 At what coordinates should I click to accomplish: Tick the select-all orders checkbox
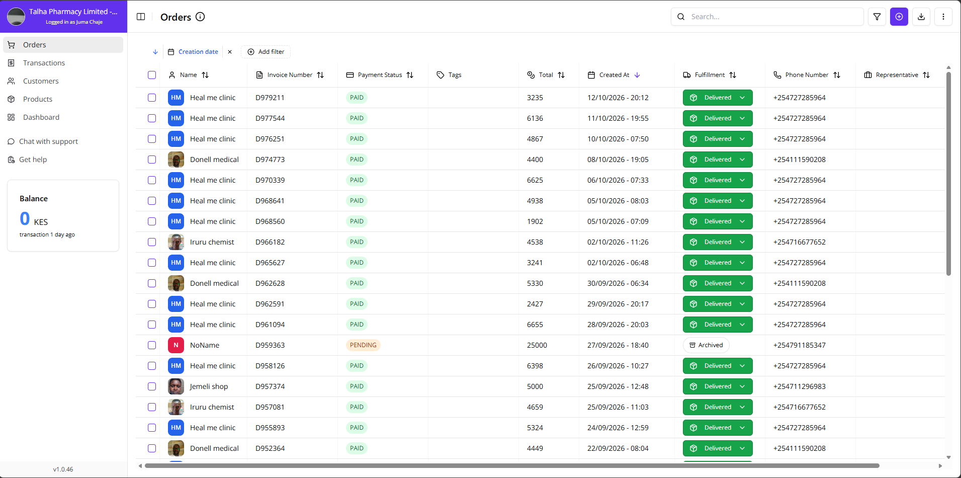[x=152, y=75]
